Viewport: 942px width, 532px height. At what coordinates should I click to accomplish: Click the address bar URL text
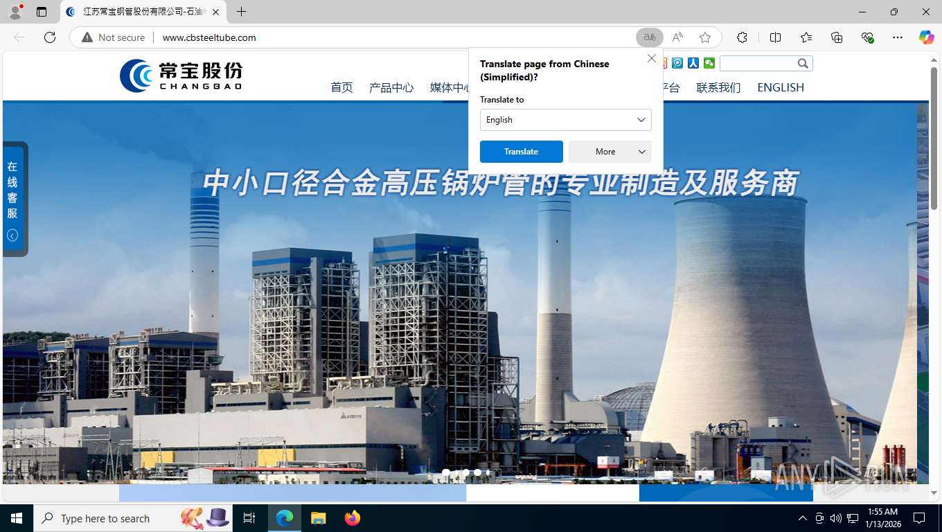point(209,37)
